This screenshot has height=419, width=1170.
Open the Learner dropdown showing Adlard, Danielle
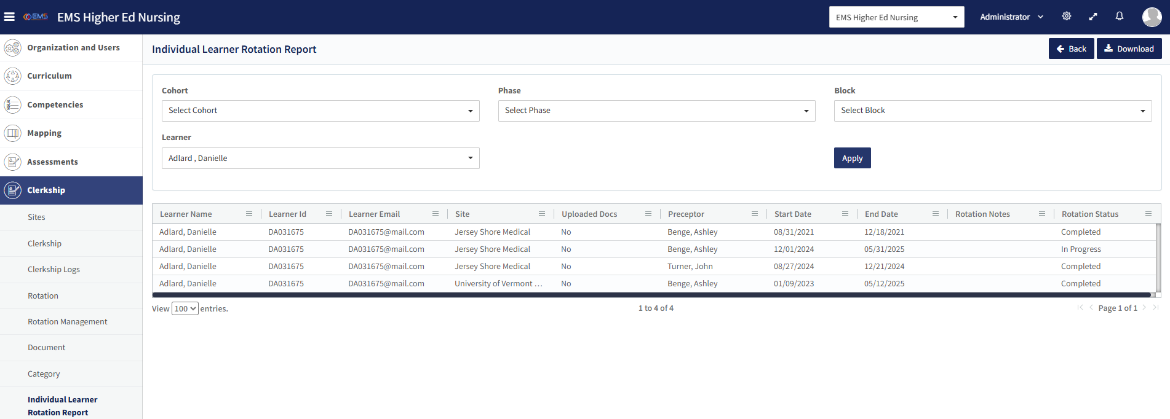click(x=320, y=158)
